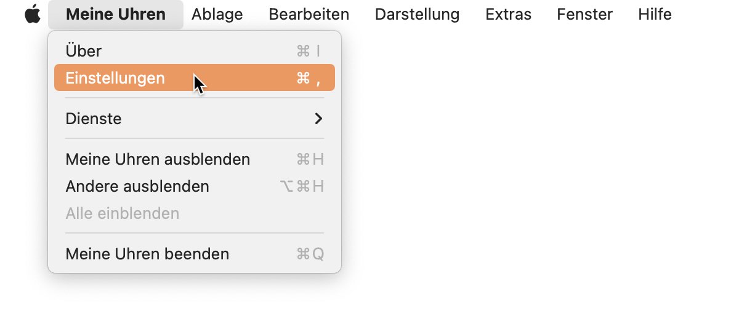Choose the Über menu entry
This screenshot has height=311, width=739.
point(195,51)
